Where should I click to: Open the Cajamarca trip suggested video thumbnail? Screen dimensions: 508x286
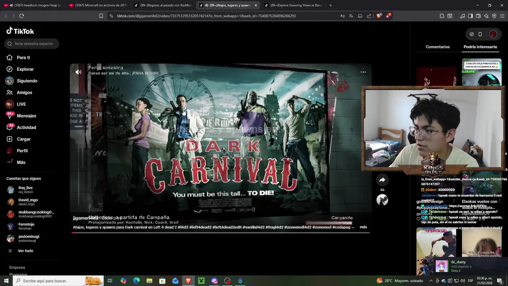[x=481, y=73]
